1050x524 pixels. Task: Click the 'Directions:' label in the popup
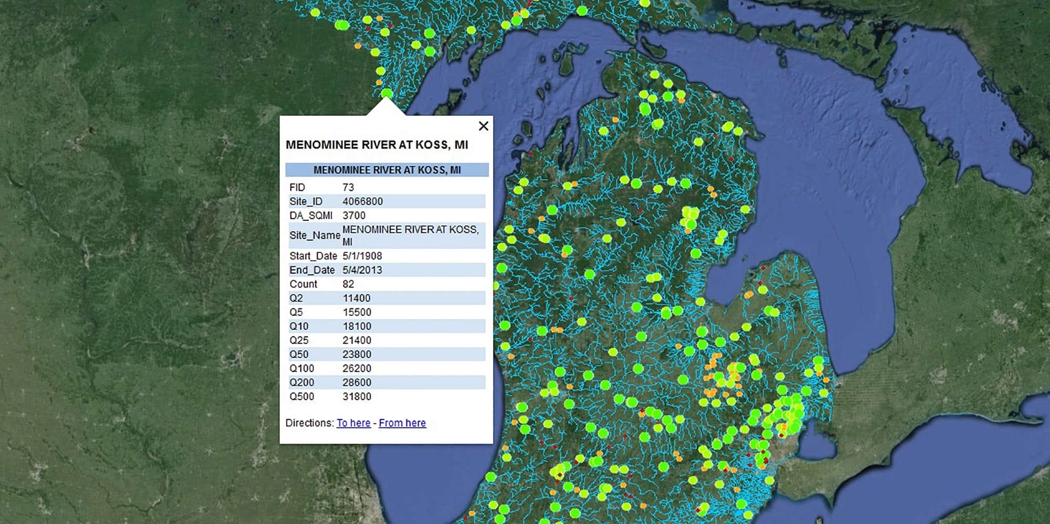(310, 423)
